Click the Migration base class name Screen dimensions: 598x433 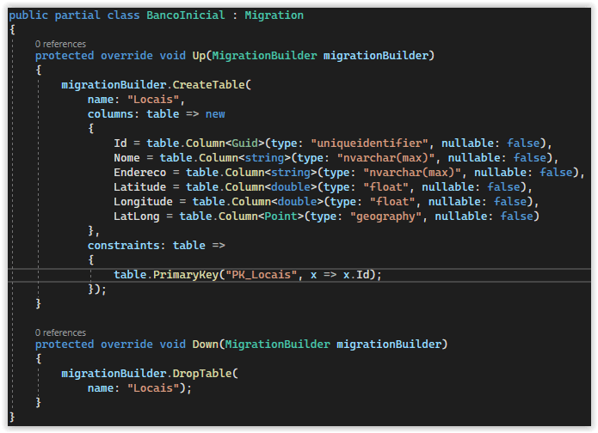click(274, 15)
